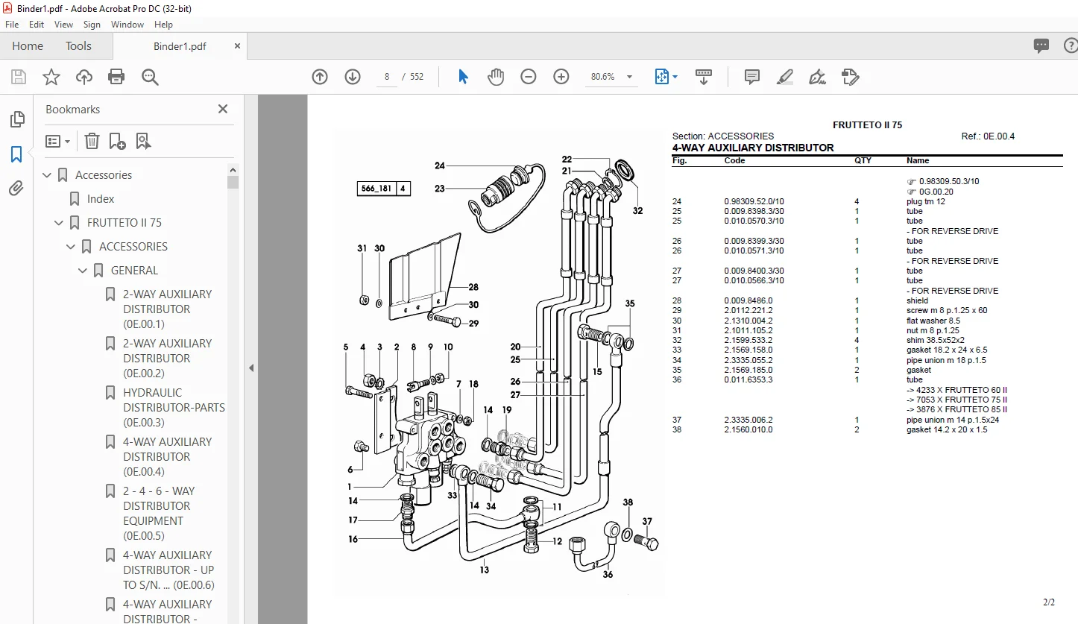Collapse the navigation pane with side arrow
1078x624 pixels.
(251, 368)
